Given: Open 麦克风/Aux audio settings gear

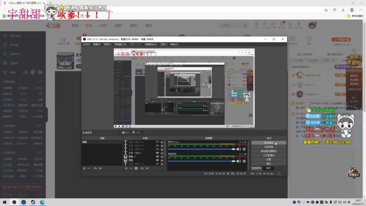Looking at the screenshot, I should point(244,149).
